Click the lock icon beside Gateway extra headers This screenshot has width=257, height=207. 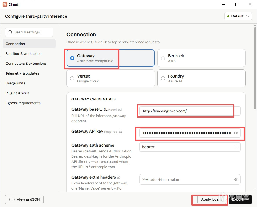click(x=119, y=177)
